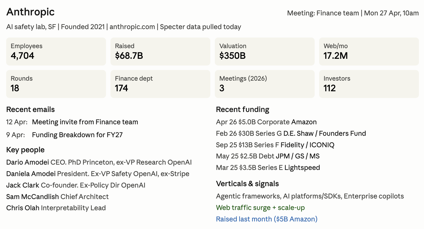Select Daniela Amodei's name
The width and height of the screenshot is (424, 229).
tap(31, 174)
